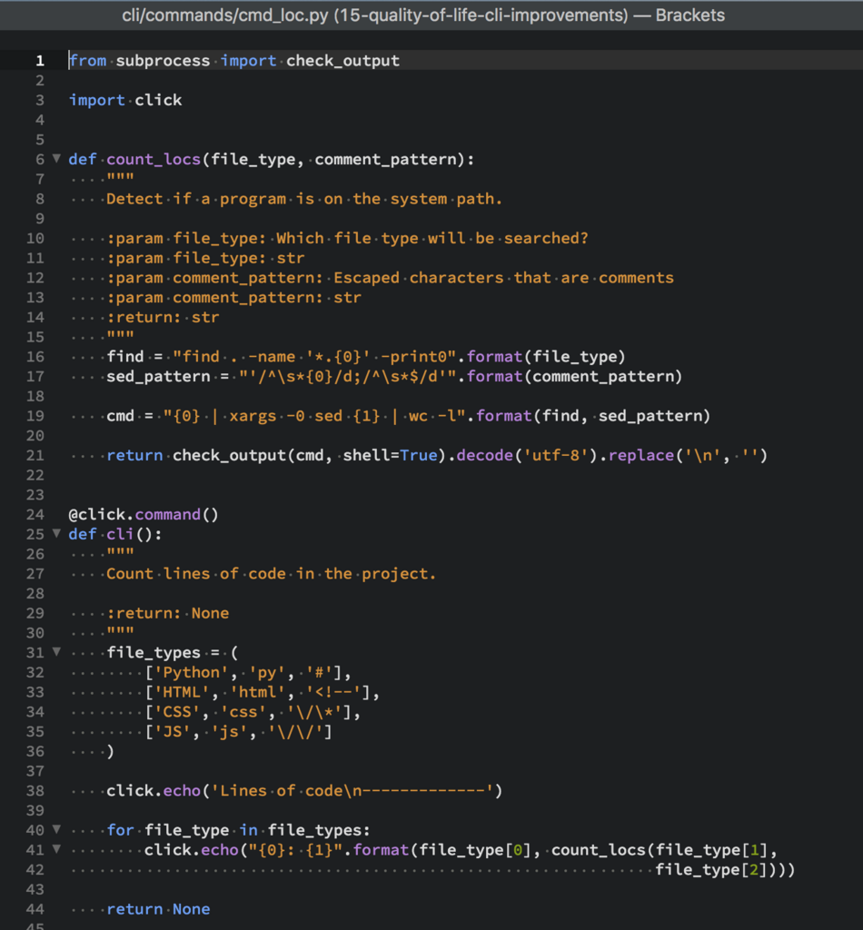
Task: Click the find command string on line 16
Action: pyautogui.click(x=315, y=356)
